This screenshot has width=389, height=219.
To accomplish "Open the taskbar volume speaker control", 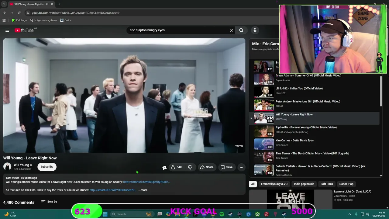I will [367, 214].
